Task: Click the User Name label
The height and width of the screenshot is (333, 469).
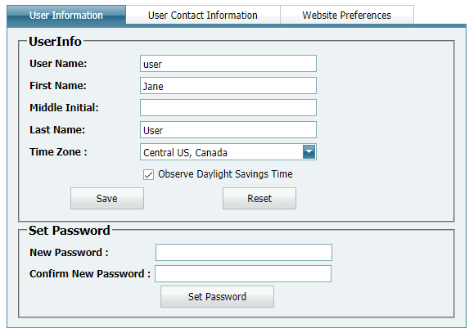Action: click(x=58, y=63)
